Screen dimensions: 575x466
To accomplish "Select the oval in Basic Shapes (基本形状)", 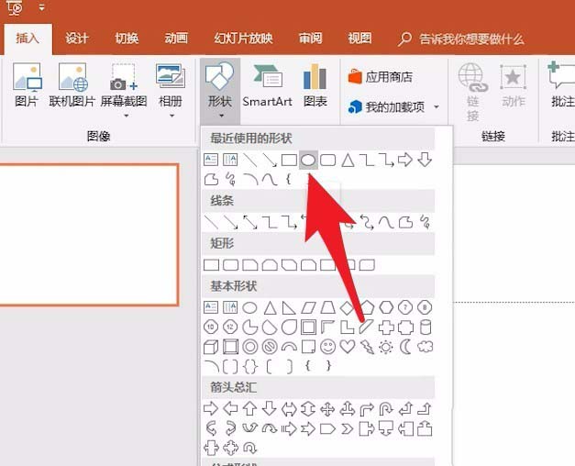I will [250, 307].
